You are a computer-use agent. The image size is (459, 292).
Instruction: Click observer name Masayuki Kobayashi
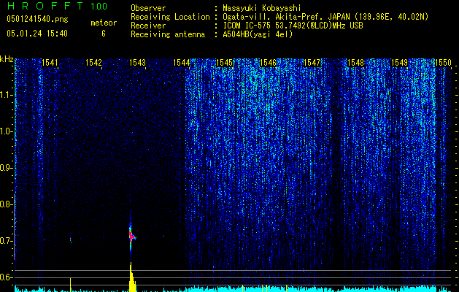point(262,8)
